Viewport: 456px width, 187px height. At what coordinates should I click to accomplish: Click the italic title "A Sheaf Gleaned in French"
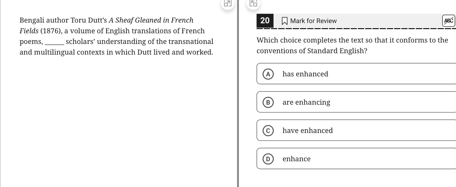(x=151, y=20)
